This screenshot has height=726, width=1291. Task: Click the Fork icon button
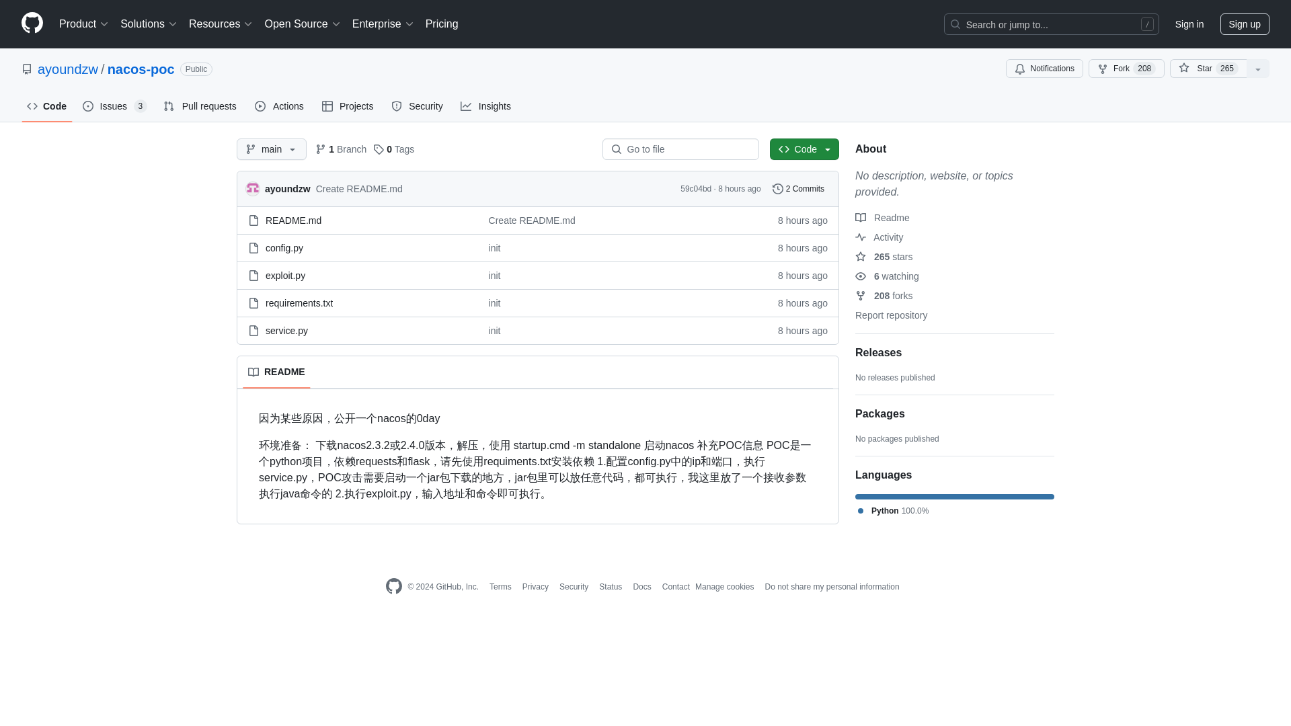(1103, 69)
